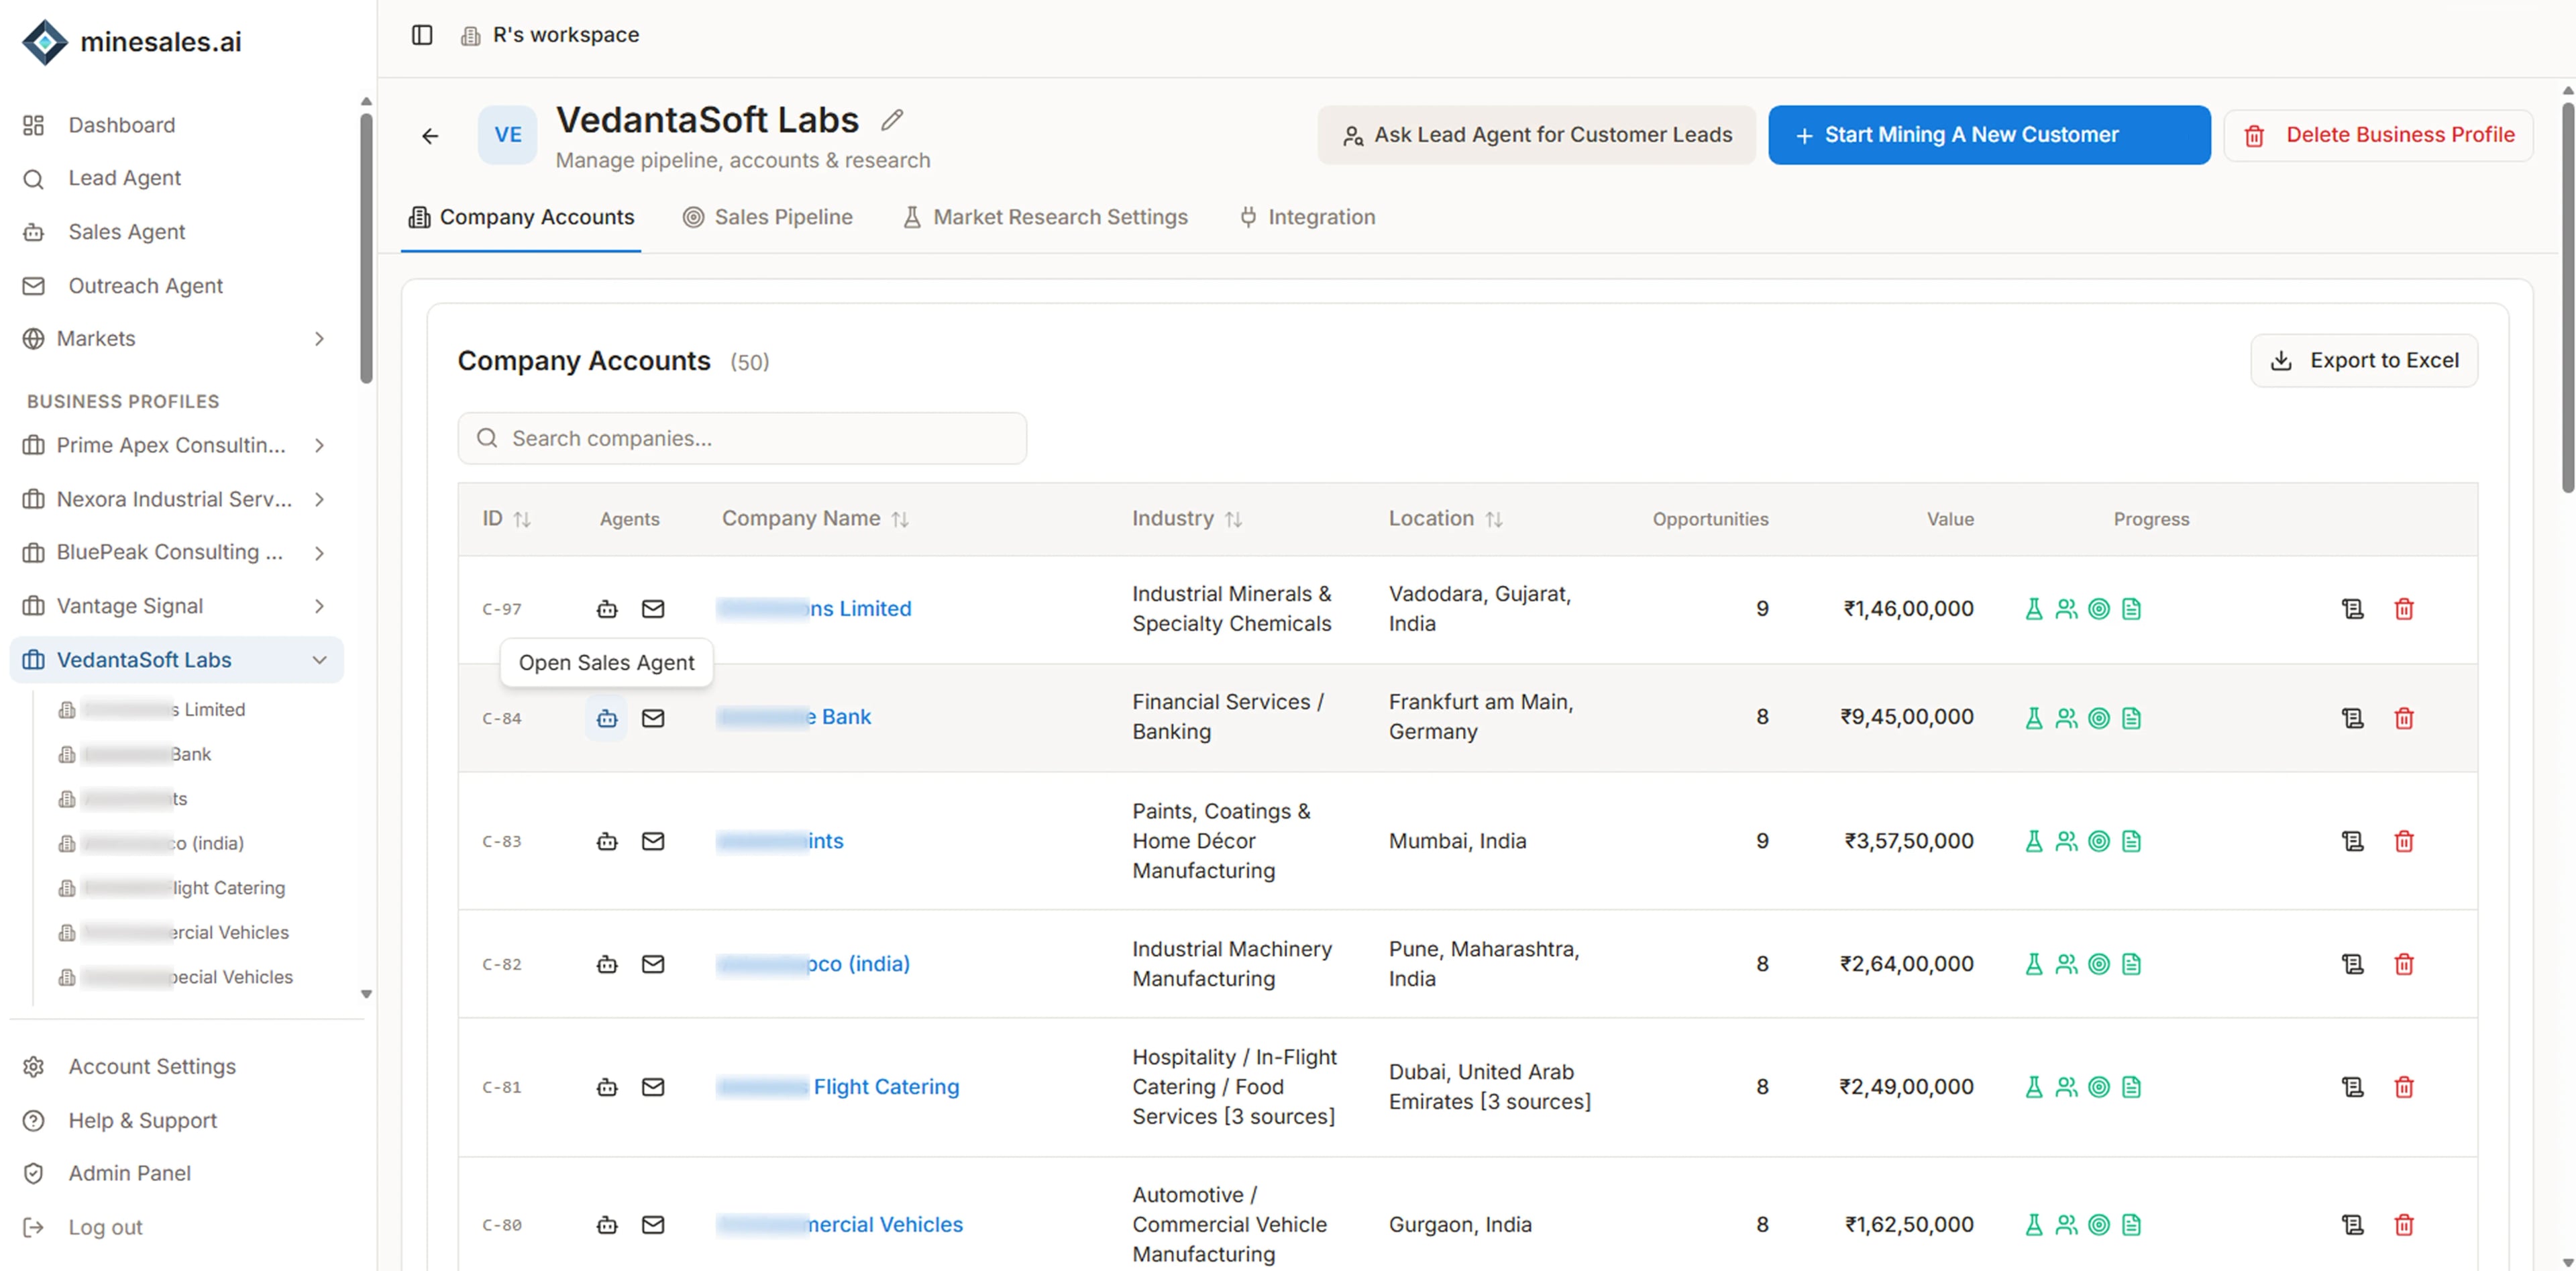Screen dimensions: 2576x1271
Task: Open the notes icon for row C-97
Action: pyautogui.click(x=2353, y=609)
